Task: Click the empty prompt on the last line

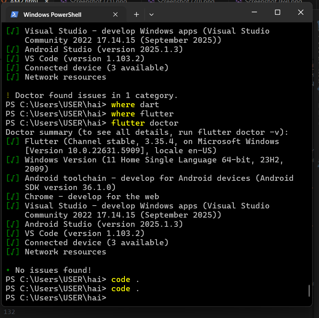Action: [56, 298]
